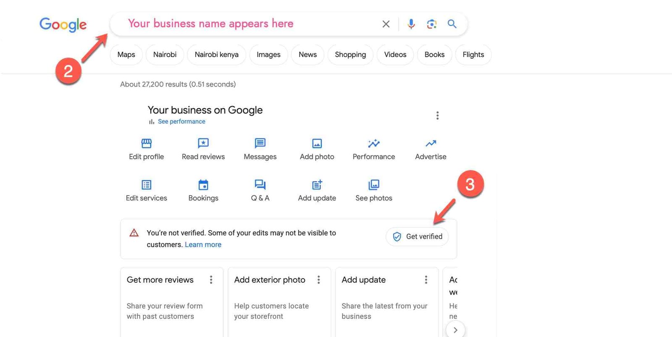This screenshot has width=672, height=337.
Task: Click Share the latest from your business text
Action: point(384,311)
